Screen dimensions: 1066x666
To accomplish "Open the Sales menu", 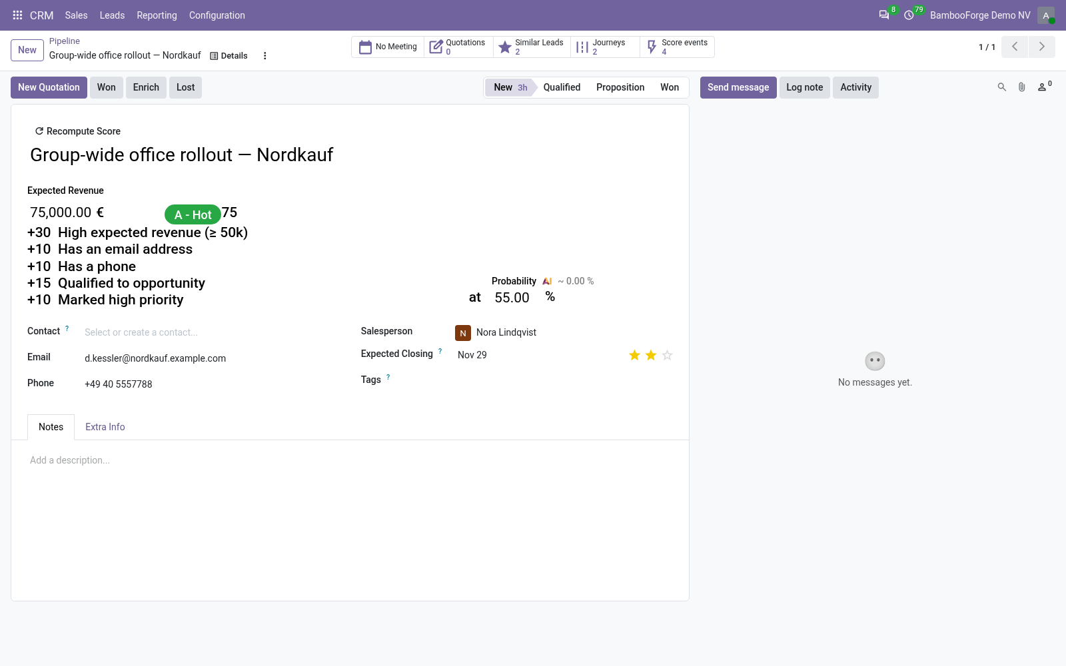I will coord(76,15).
